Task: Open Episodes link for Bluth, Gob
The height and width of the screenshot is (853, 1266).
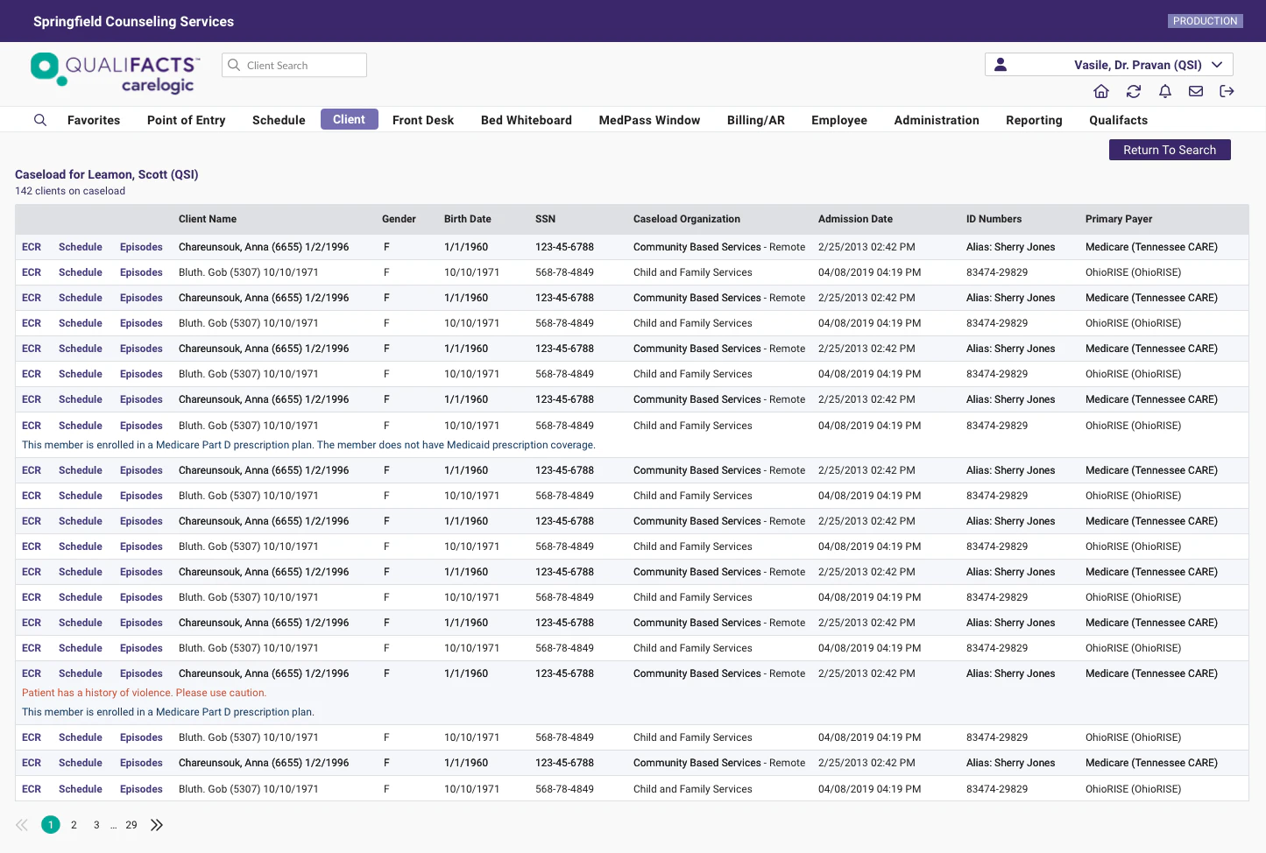Action: click(x=141, y=272)
